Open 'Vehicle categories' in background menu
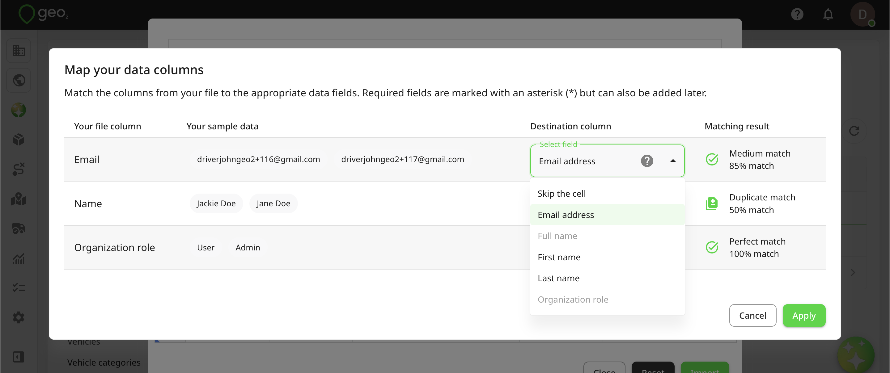Screen dimensions: 890x373 point(104,363)
